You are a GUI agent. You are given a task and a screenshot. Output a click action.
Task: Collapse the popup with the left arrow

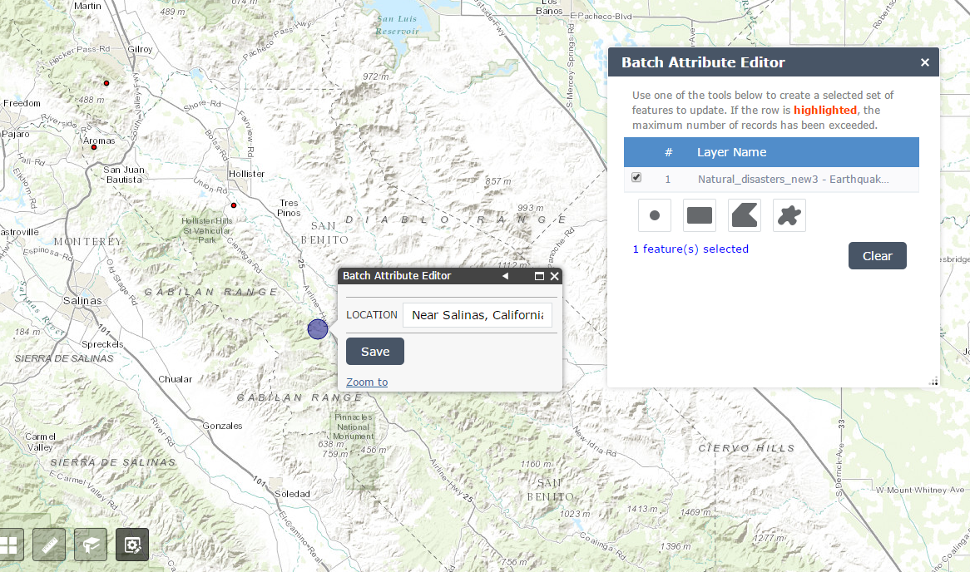tap(505, 275)
